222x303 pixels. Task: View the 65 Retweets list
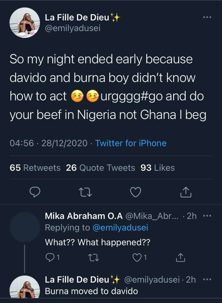[x=35, y=168]
